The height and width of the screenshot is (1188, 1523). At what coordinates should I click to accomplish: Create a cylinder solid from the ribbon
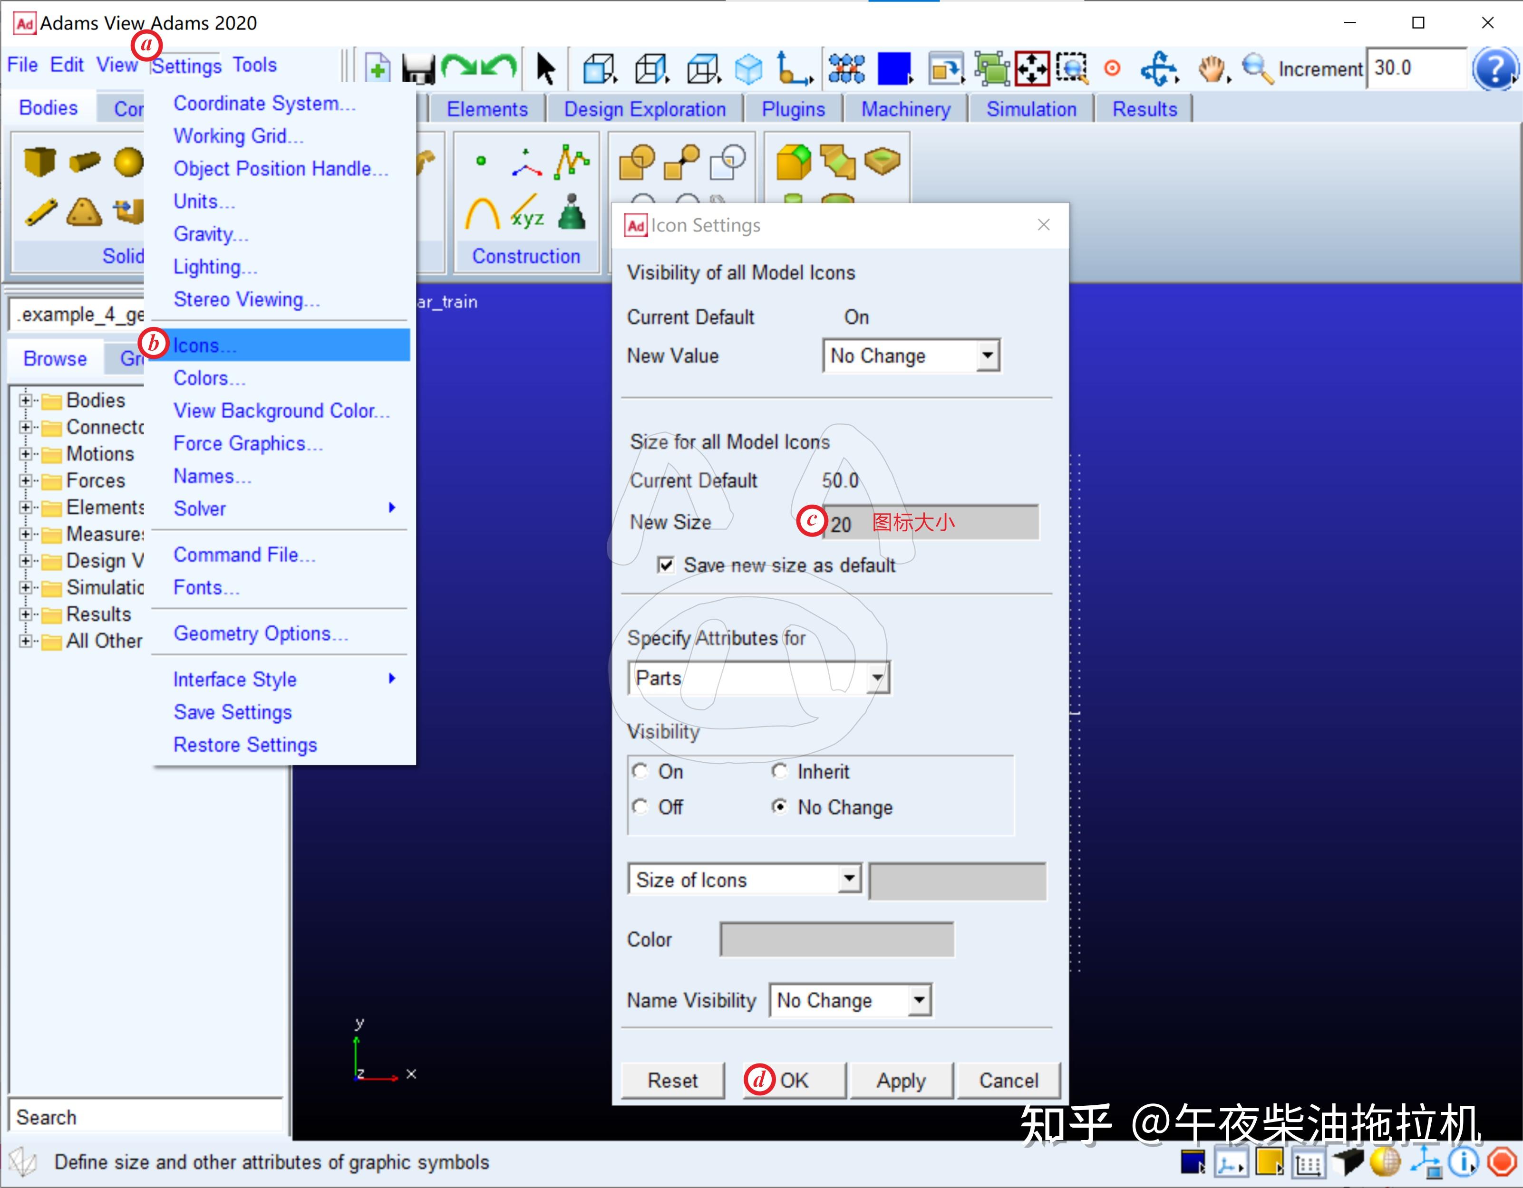[85, 163]
